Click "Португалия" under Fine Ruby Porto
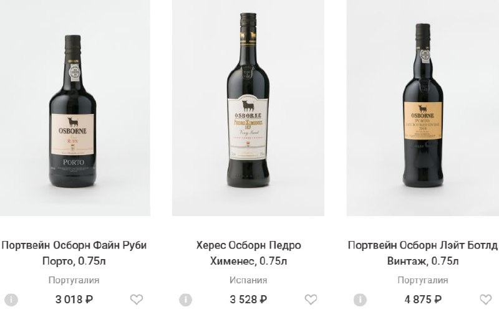The height and width of the screenshot is (312, 499). (x=74, y=280)
